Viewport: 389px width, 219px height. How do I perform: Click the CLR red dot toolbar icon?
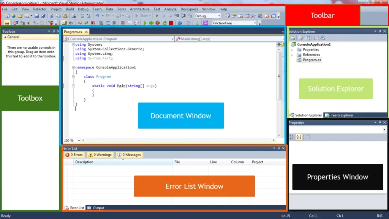[51, 23]
